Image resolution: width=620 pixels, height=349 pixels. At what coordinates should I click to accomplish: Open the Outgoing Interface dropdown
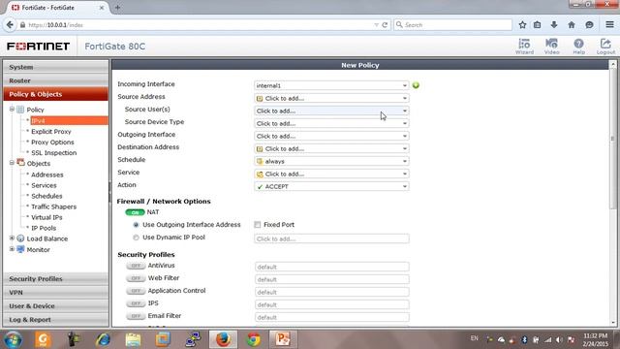point(331,136)
